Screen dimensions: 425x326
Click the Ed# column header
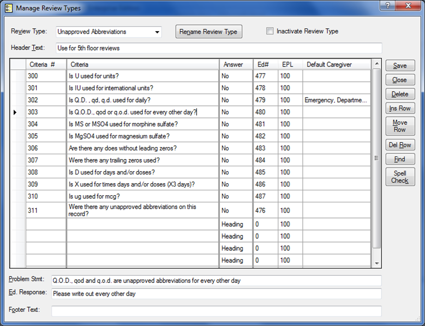click(266, 64)
